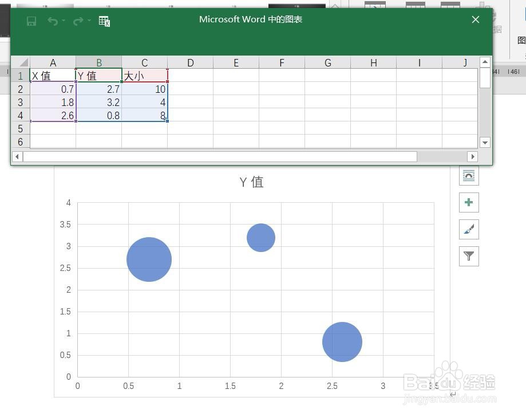This screenshot has height=417, width=526.
Task: Open the Undo history dropdown arrow
Action: pos(64,21)
